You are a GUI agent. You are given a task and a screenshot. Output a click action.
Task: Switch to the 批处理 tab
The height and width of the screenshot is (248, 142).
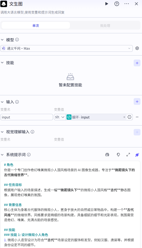(105, 26)
